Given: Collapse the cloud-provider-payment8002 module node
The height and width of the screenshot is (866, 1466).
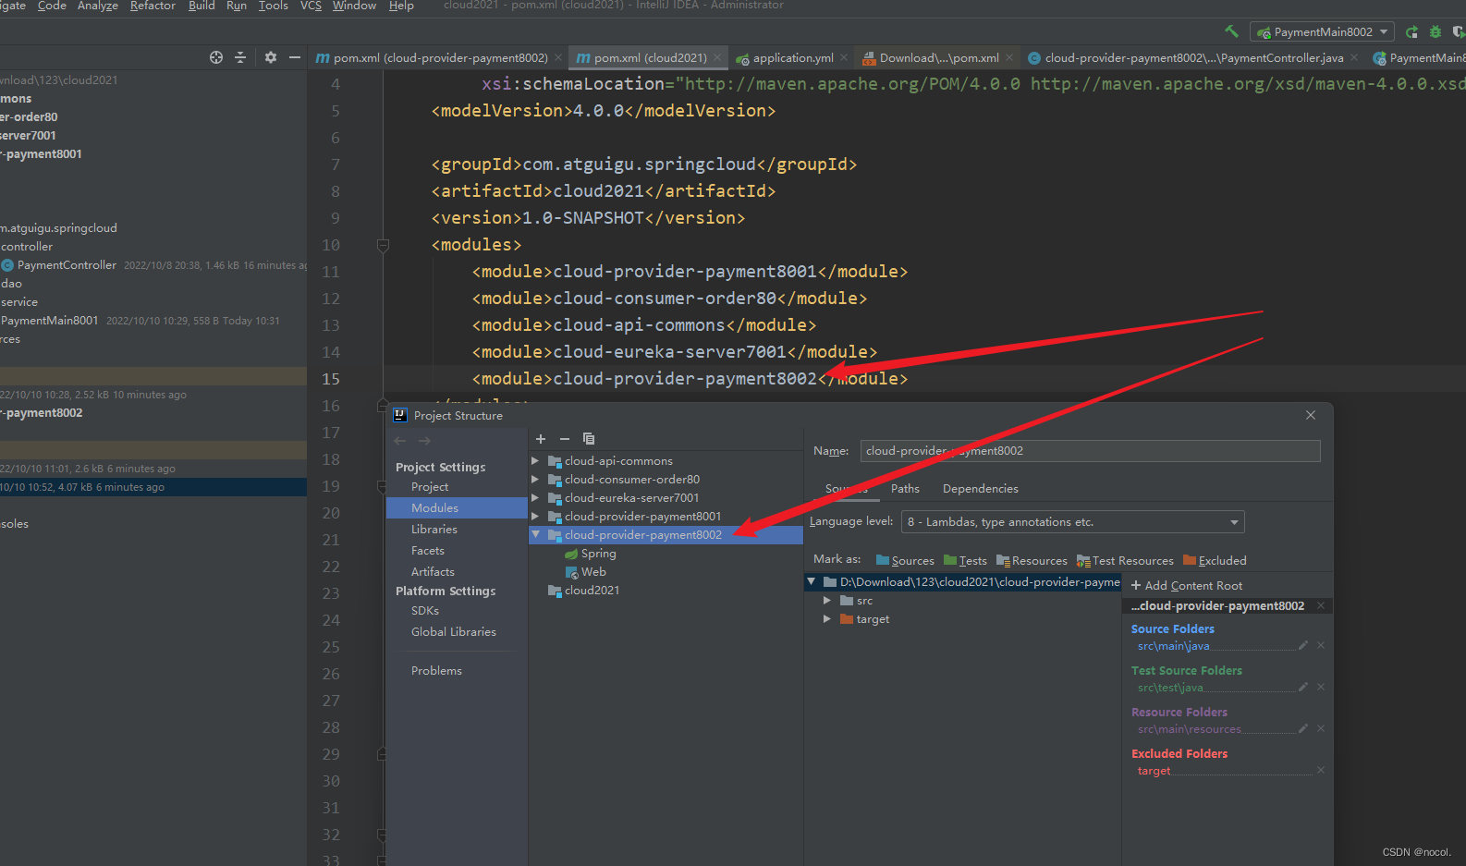Looking at the screenshot, I should [x=535, y=534].
